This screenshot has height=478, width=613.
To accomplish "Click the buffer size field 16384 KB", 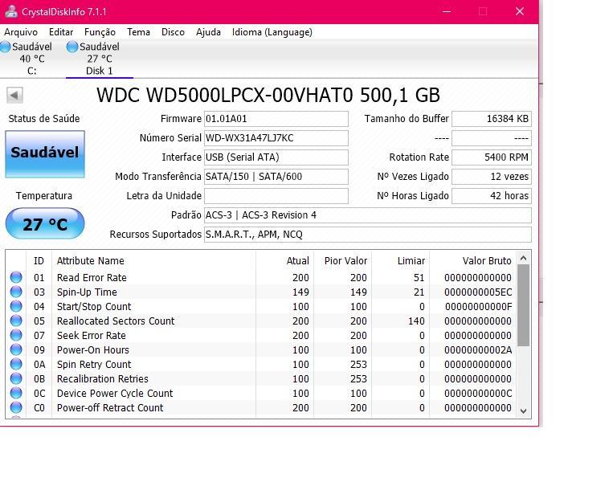I will click(x=492, y=119).
